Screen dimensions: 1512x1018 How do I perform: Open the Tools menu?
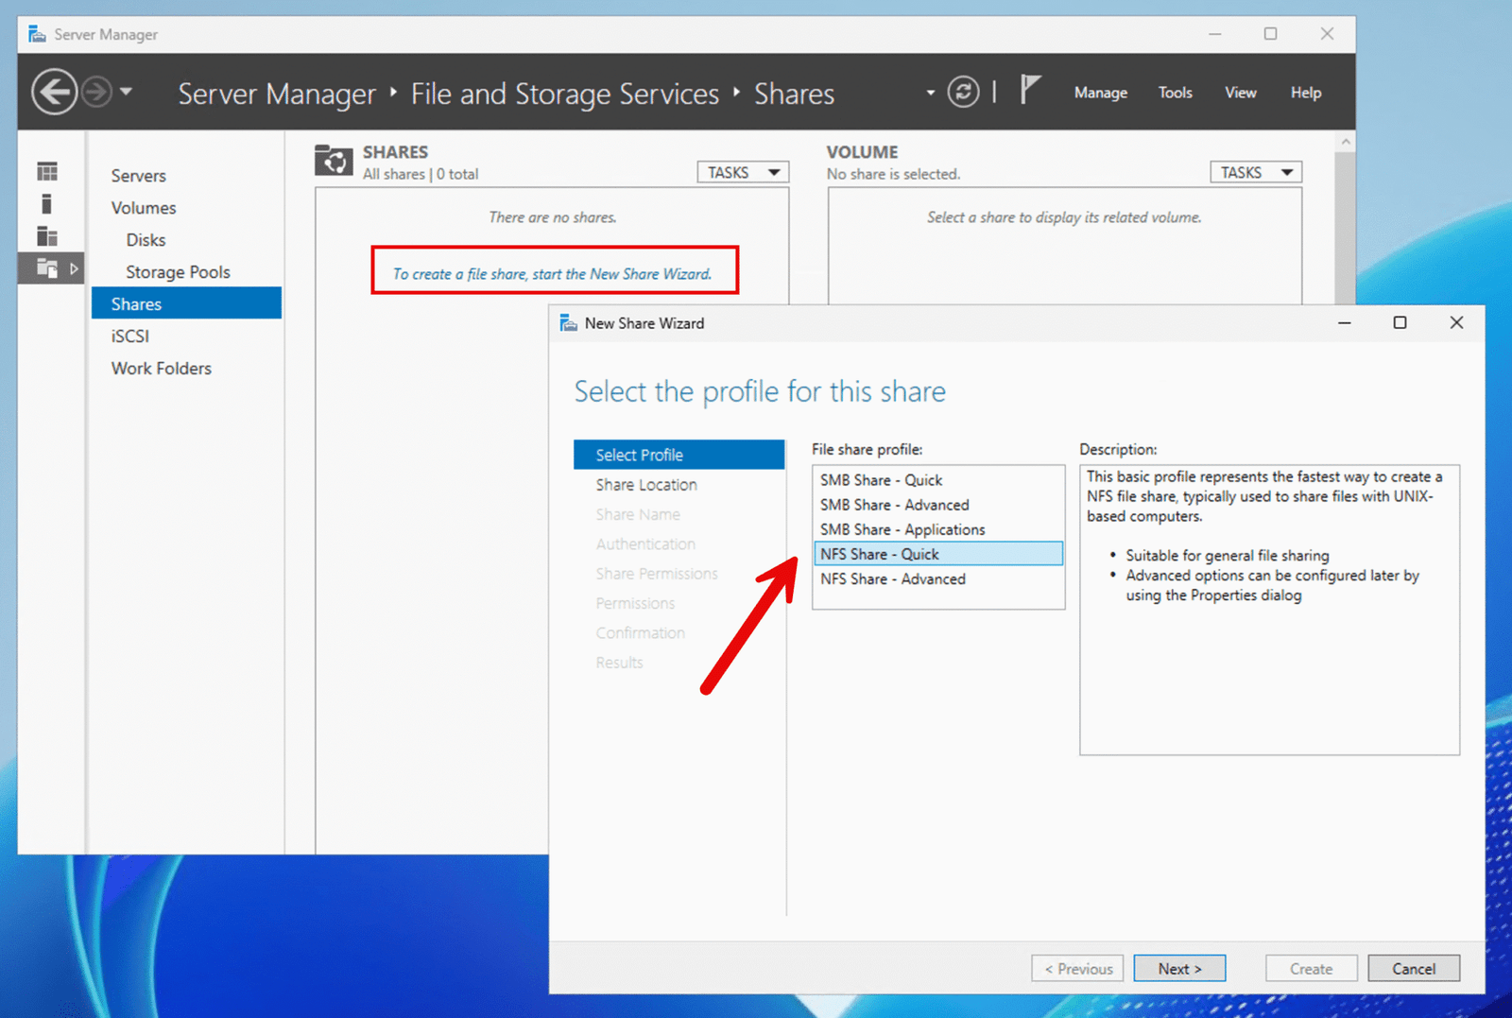coord(1175,92)
